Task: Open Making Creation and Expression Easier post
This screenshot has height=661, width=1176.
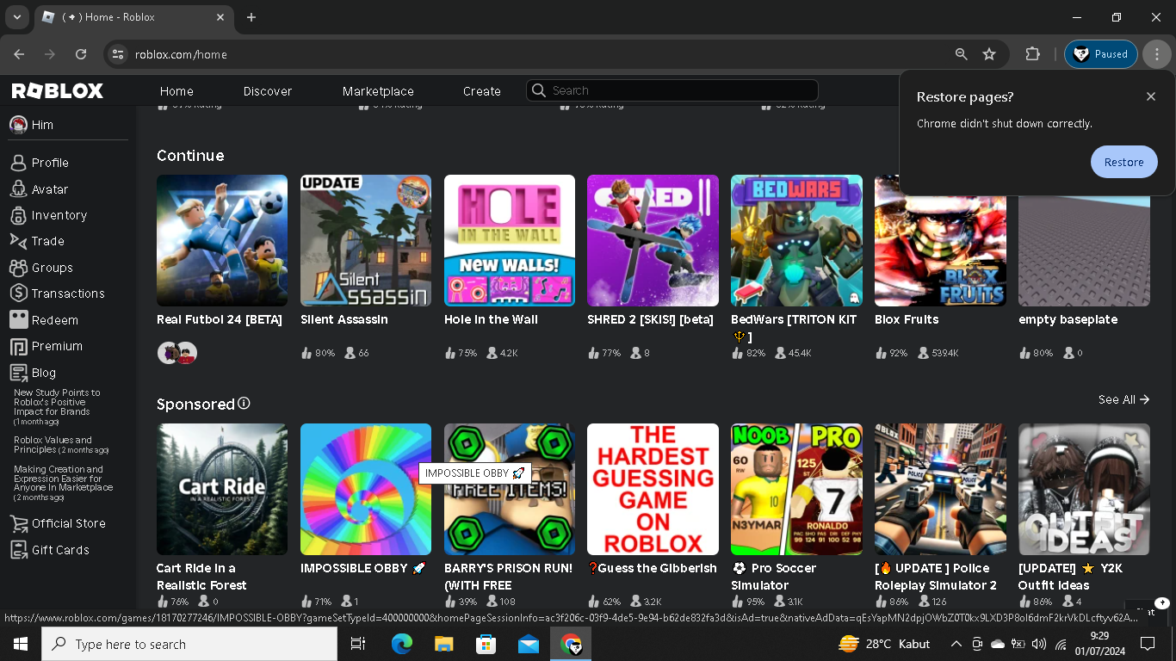Action: coord(64,483)
